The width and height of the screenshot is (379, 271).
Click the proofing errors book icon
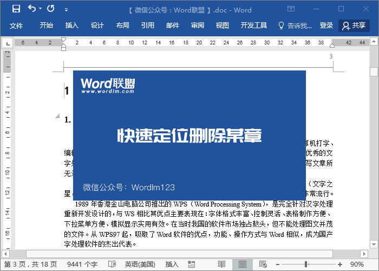(x=112, y=264)
